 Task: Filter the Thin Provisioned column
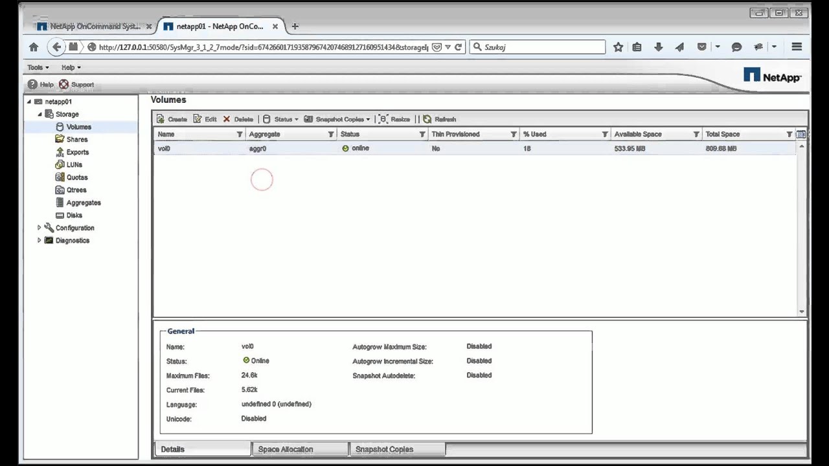514,134
